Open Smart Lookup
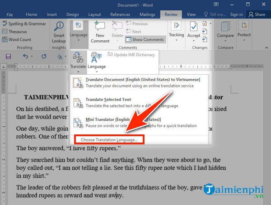271x205 pixels. point(59,32)
